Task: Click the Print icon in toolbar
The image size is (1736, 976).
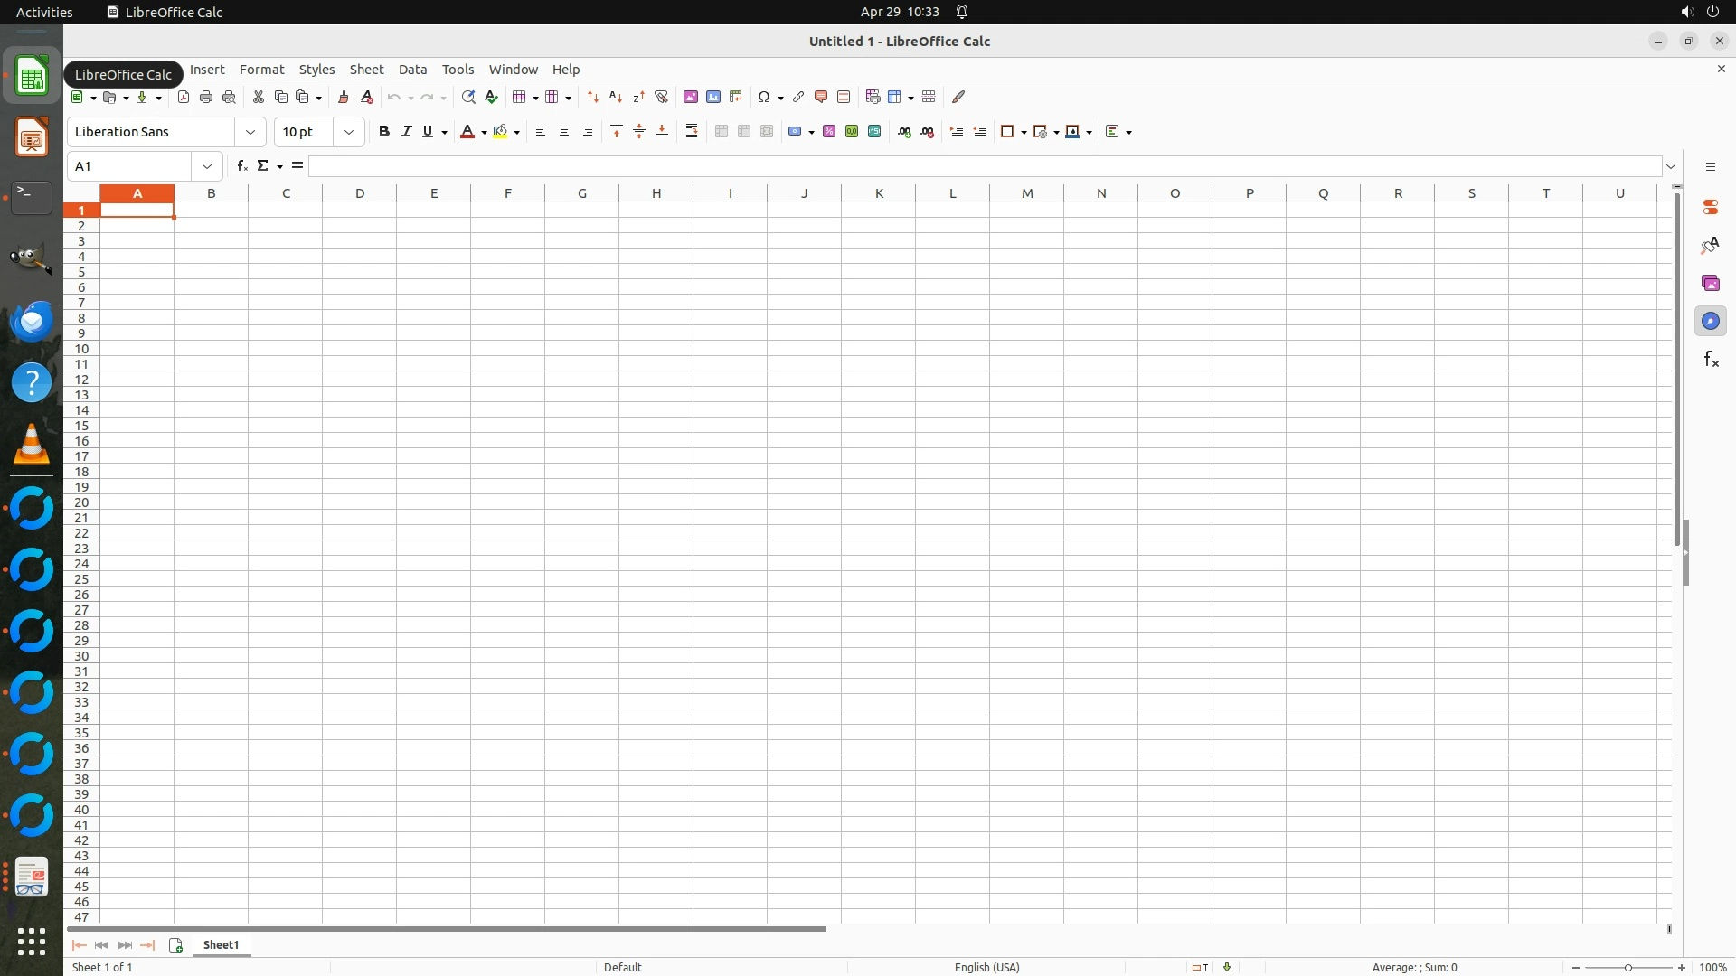Action: pos(206,97)
